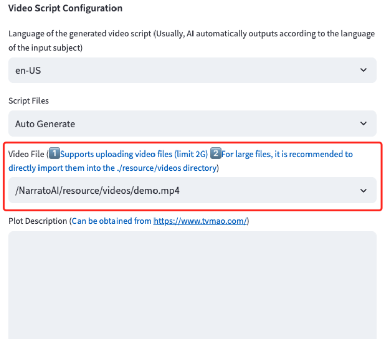
Task: Click the 'Plot Description' field label
Action: pos(37,221)
